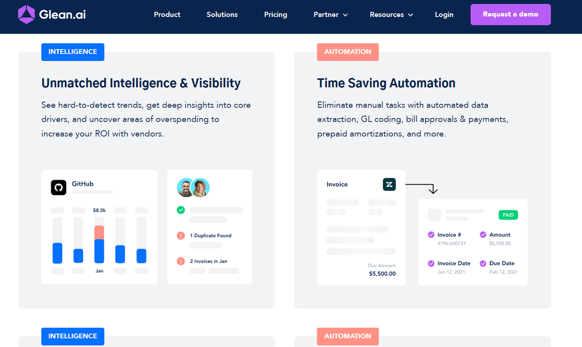Click the alert icon beside '1 Duplicate Found'
The image size is (582, 347).
click(181, 235)
